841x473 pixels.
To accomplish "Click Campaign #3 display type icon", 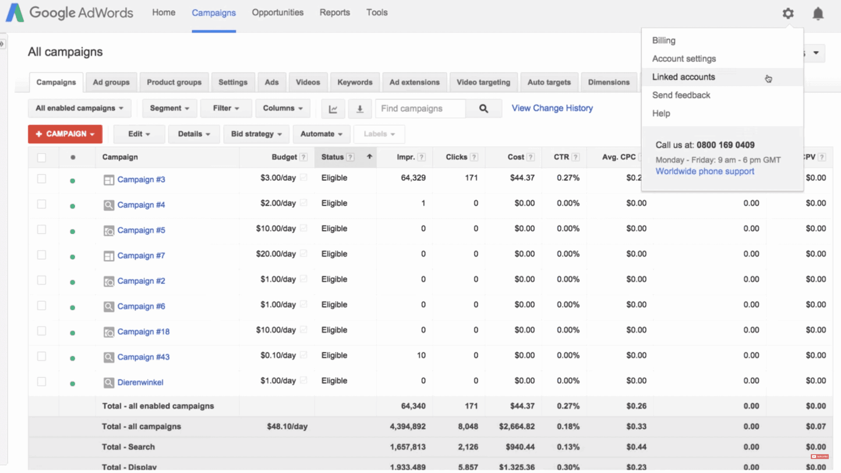I will 109,180.
